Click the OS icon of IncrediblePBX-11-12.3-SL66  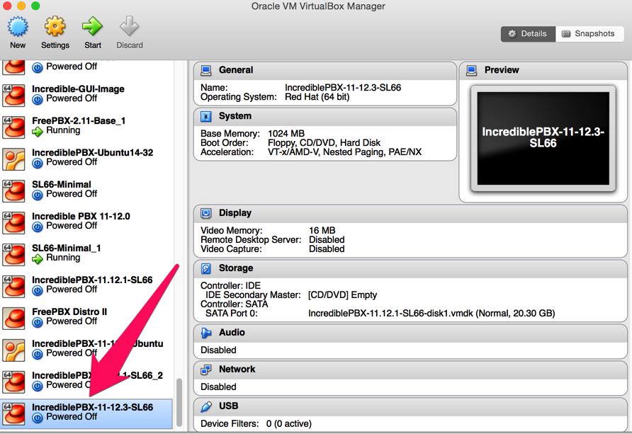tap(13, 413)
